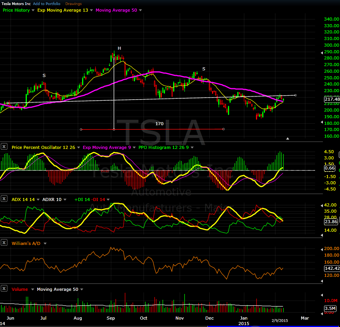This screenshot has width=340, height=327.
Task: Close the William's A/D panel
Action: pyautogui.click(x=4, y=243)
